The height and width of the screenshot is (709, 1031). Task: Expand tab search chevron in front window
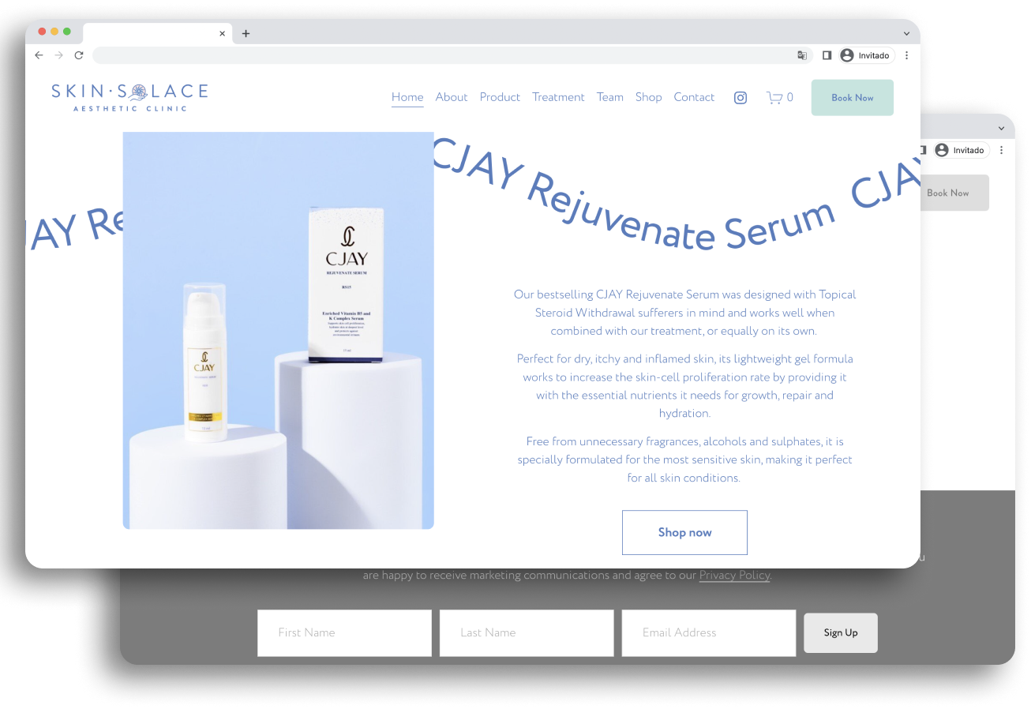906,33
